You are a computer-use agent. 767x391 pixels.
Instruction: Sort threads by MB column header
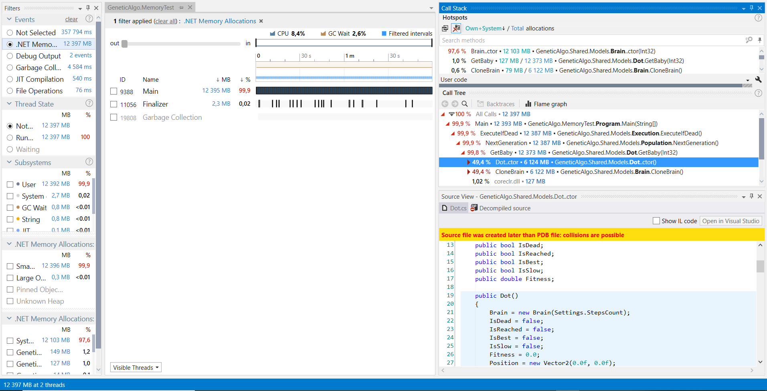coord(223,80)
